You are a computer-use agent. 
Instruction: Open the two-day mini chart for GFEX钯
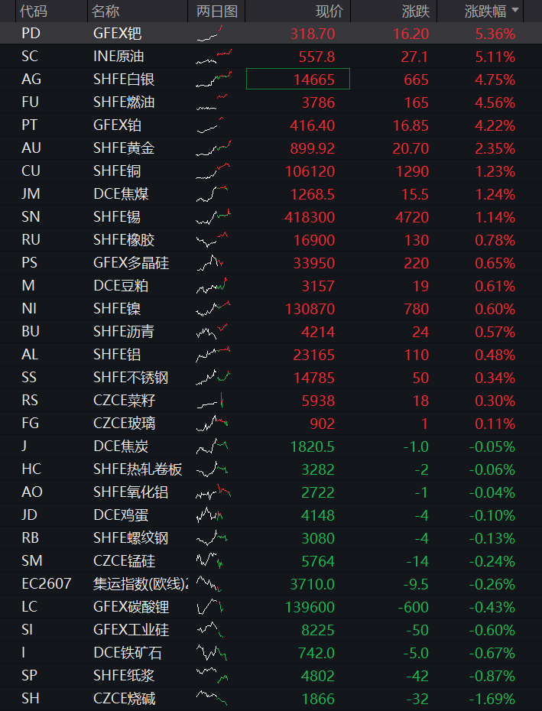[x=210, y=34]
